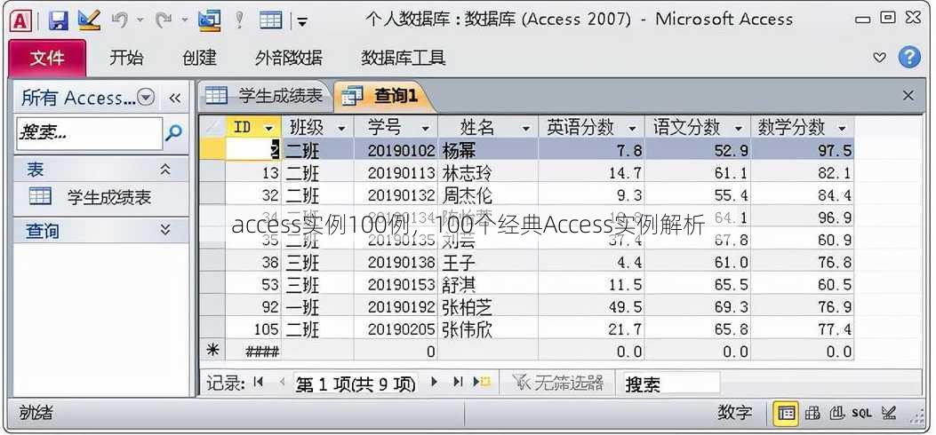936x435 pixels.
Task: Collapse the navigation pane with double chevron
Action: click(x=174, y=98)
